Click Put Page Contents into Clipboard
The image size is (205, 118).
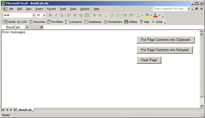pyautogui.click(x=165, y=40)
